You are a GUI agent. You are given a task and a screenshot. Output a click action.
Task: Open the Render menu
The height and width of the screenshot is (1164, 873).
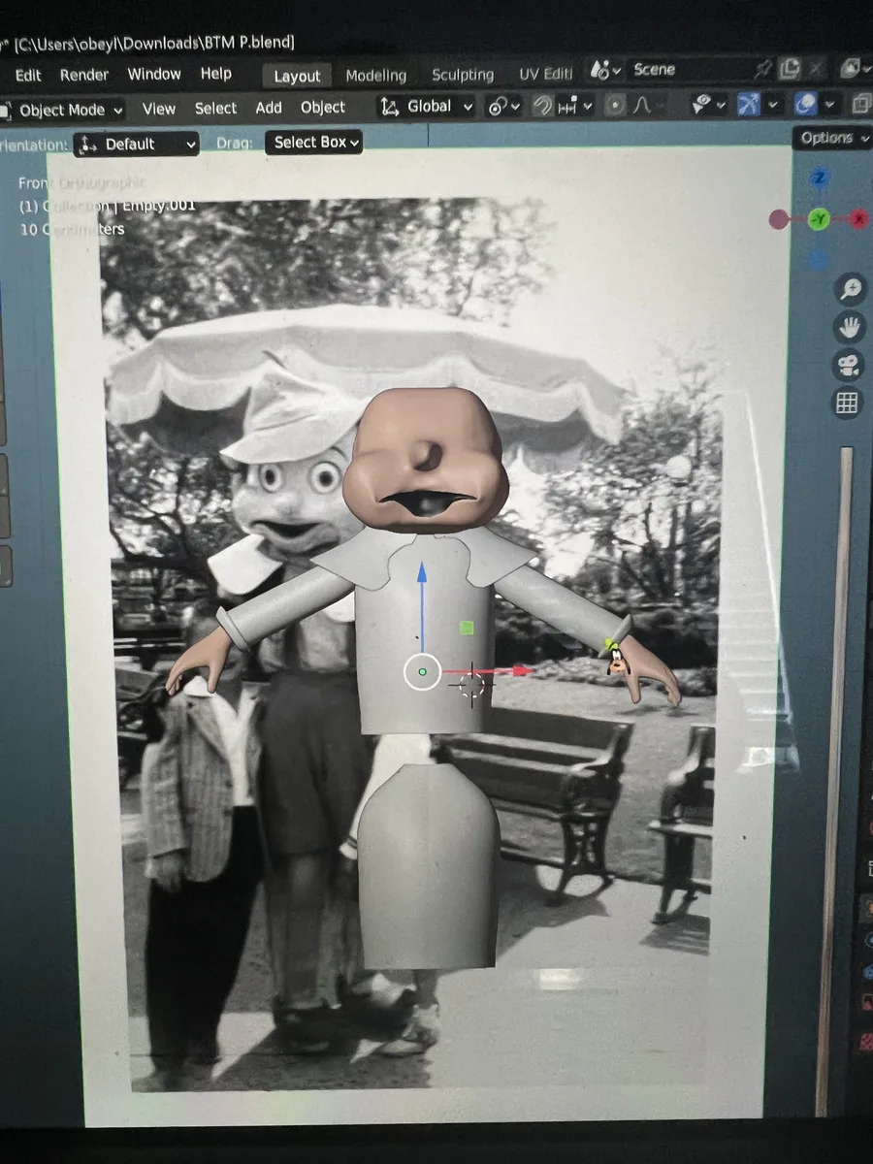84,75
